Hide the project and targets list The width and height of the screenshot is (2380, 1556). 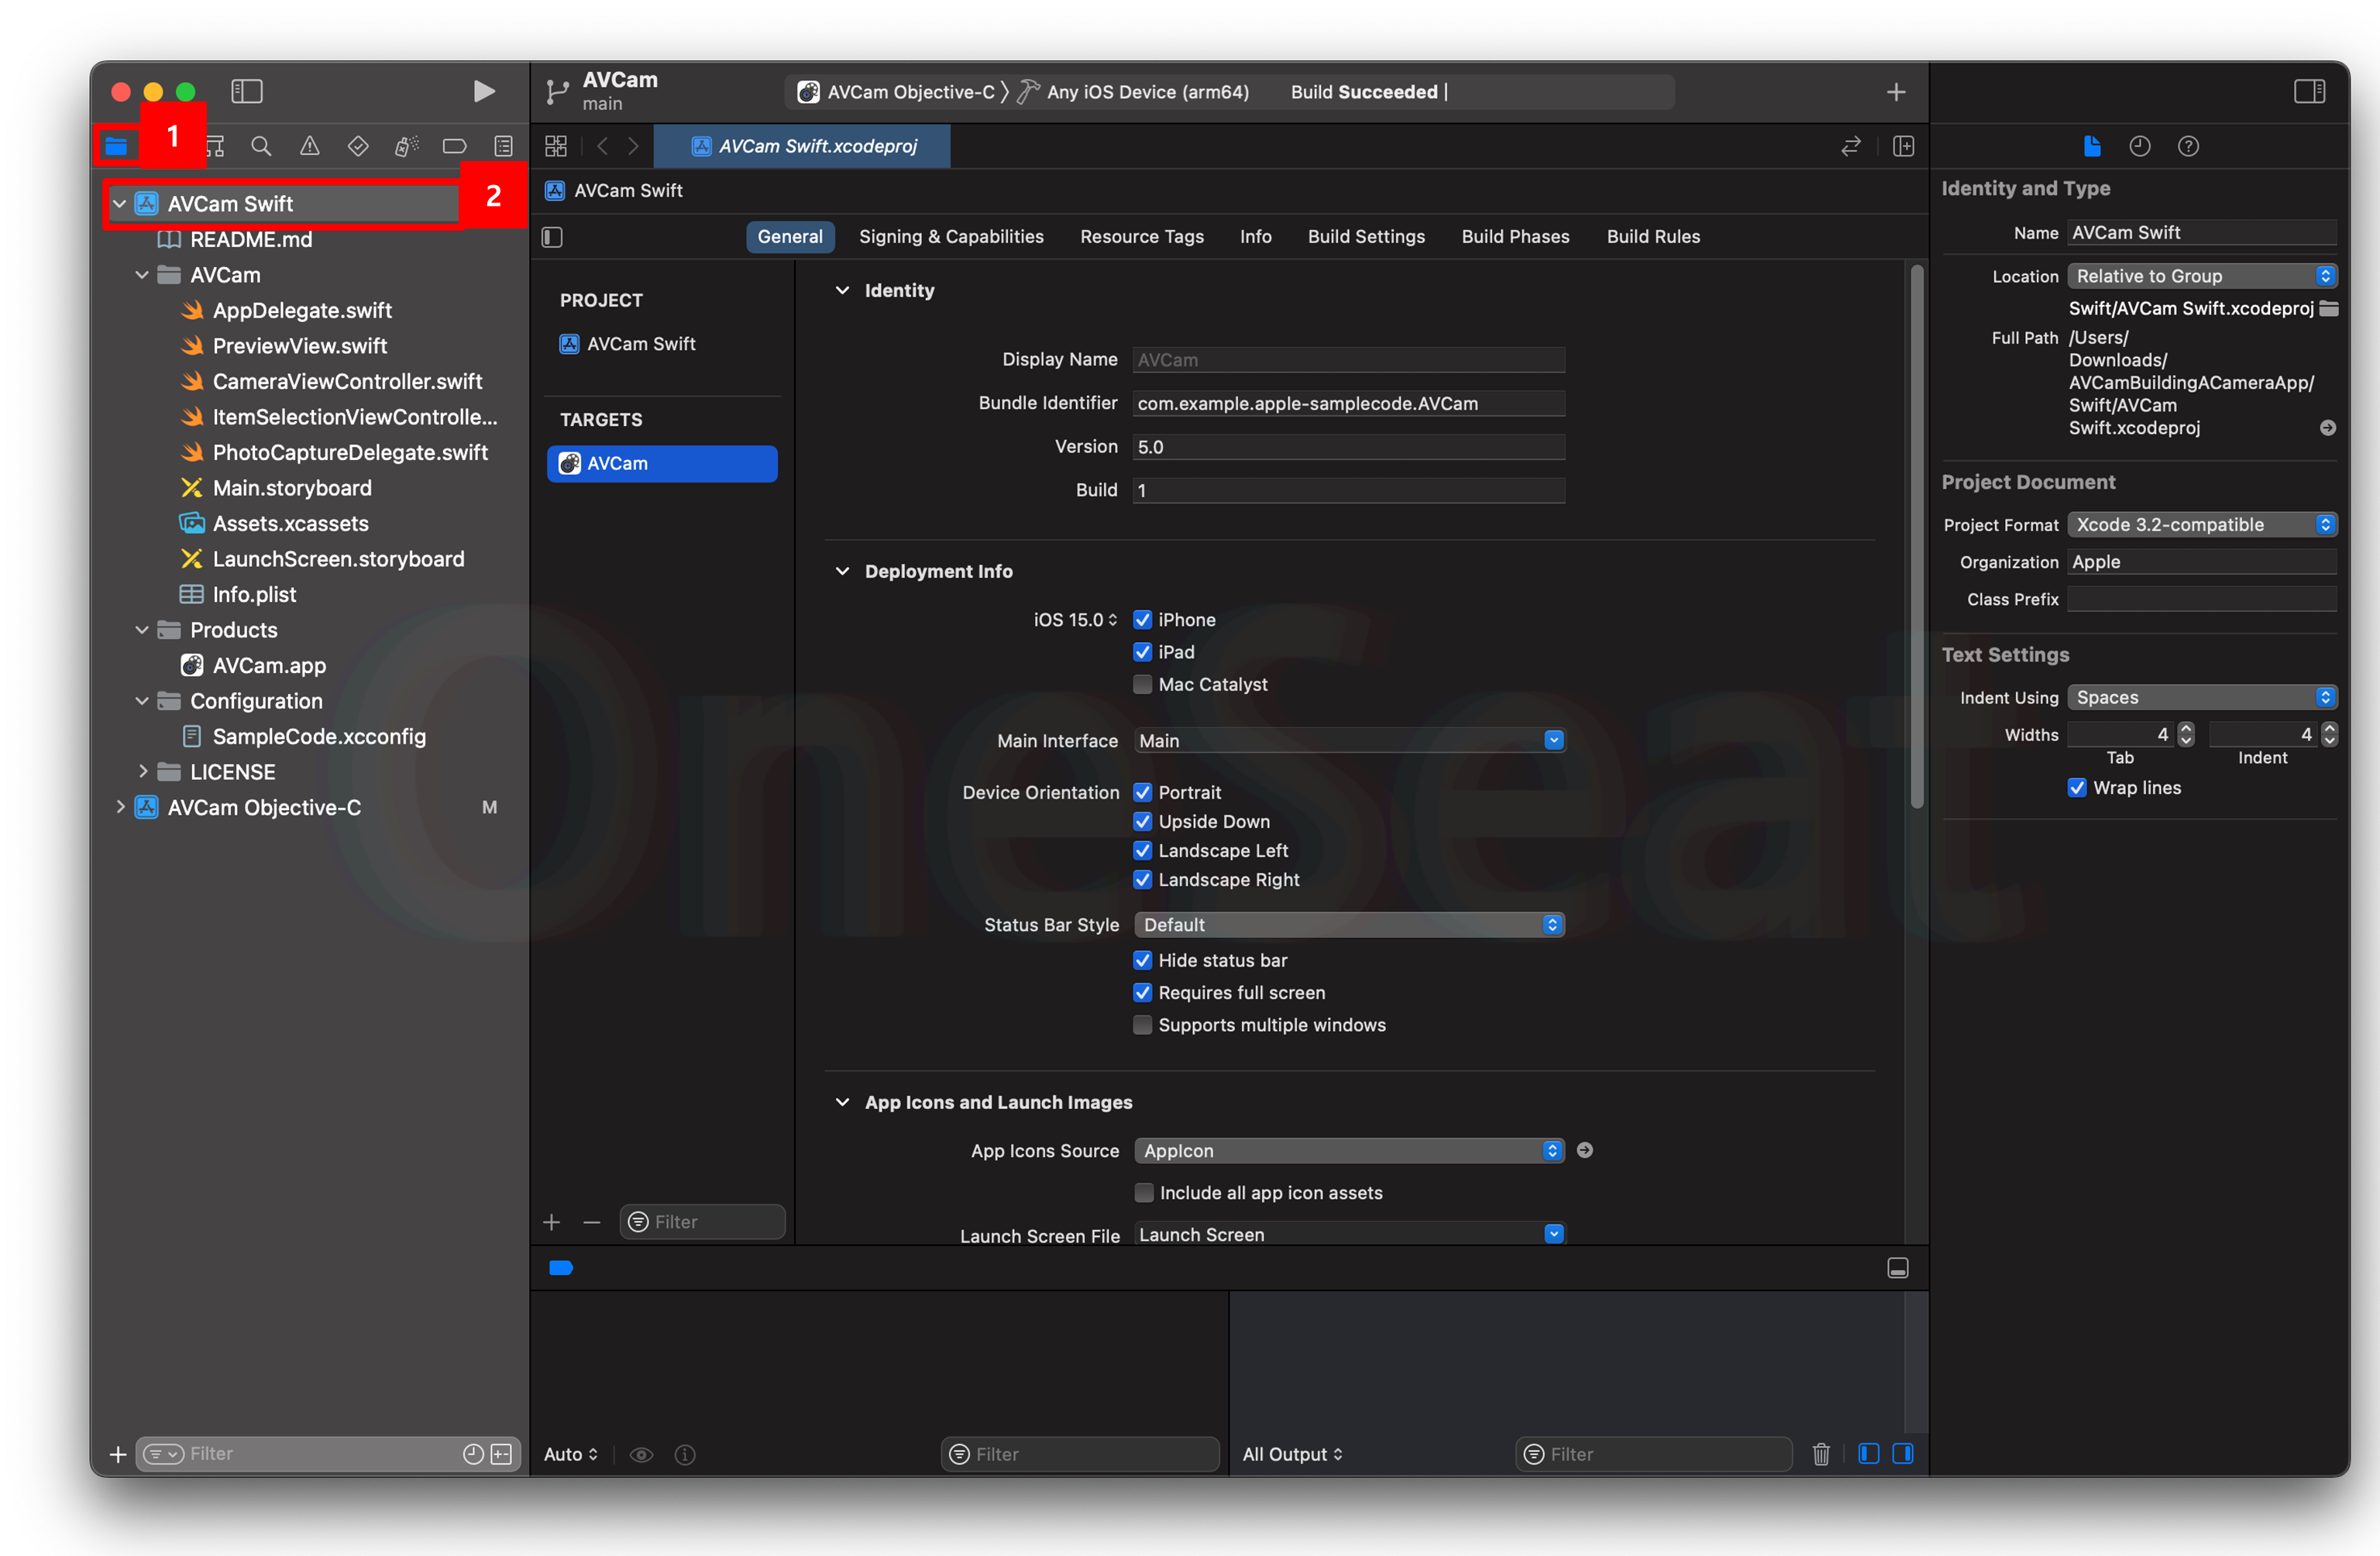click(552, 237)
